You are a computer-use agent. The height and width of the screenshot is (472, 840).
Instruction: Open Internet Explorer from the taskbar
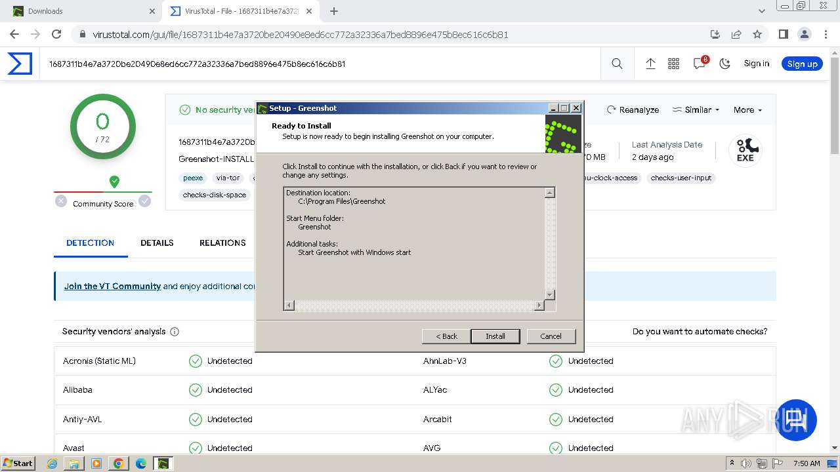(52, 463)
